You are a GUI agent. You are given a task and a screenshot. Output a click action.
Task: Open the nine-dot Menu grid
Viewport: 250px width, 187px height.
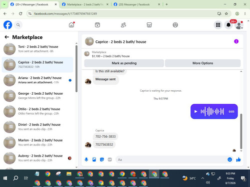218,25
